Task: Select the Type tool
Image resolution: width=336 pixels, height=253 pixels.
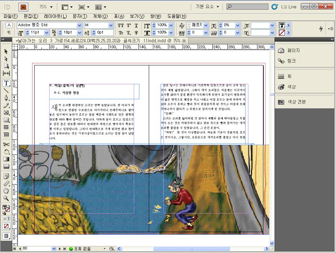Action: coord(6,83)
